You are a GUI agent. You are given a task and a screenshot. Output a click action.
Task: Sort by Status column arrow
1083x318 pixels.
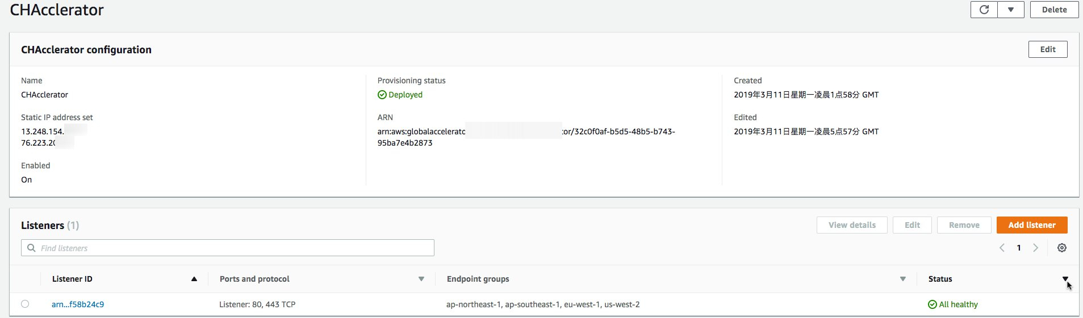click(x=1065, y=279)
